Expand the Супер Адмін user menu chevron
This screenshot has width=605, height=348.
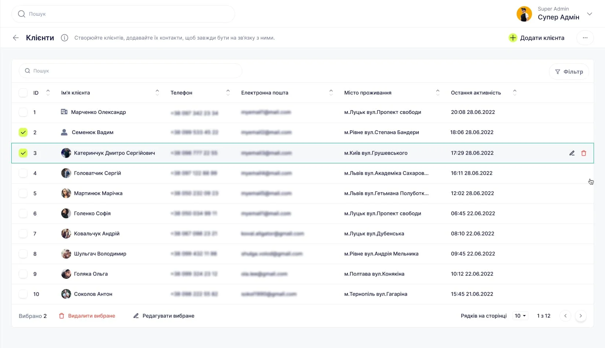[590, 14]
